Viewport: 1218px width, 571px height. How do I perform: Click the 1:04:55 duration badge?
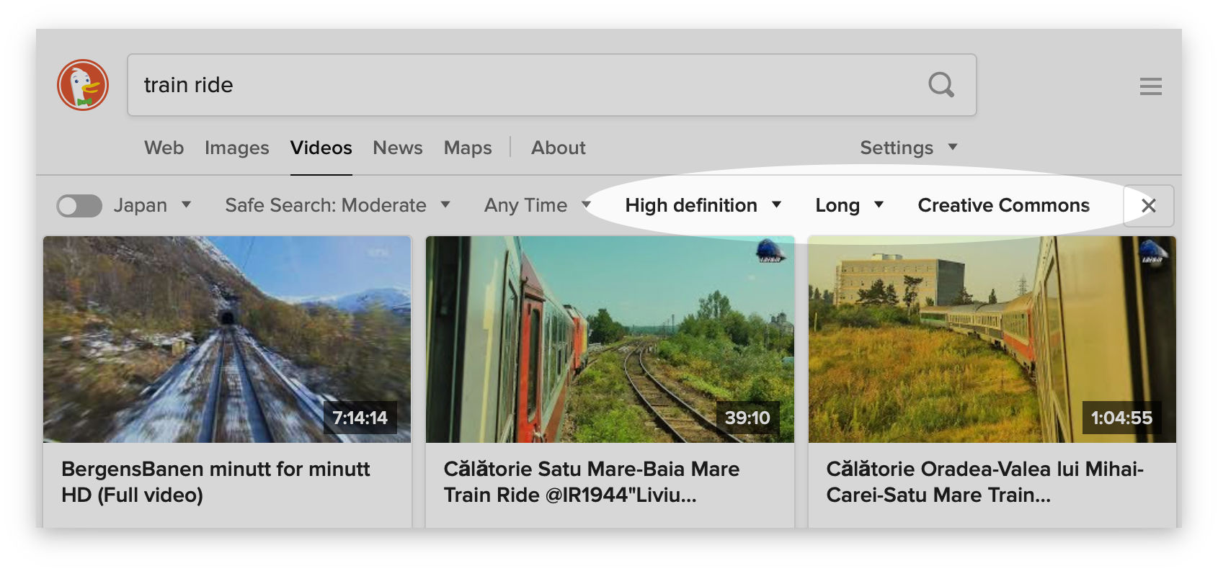click(x=1121, y=418)
